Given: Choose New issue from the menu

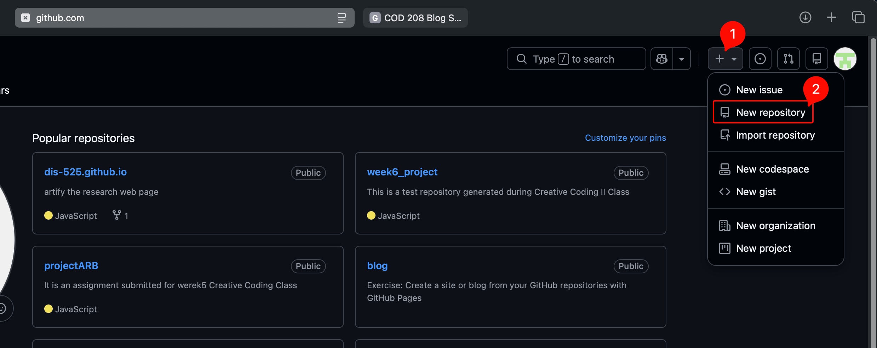Looking at the screenshot, I should click(x=759, y=90).
